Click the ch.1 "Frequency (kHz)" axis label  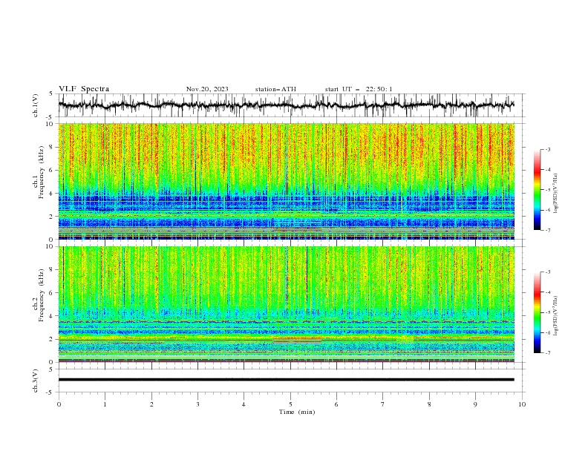42,172
